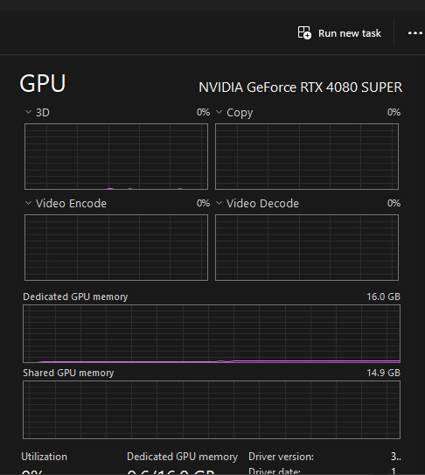The image size is (425, 475).
Task: Click the 0% value beside Video Encode
Action: (203, 203)
